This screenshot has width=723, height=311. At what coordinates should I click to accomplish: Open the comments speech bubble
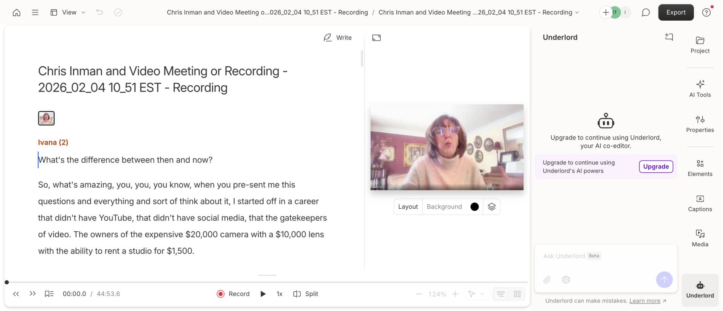click(645, 12)
